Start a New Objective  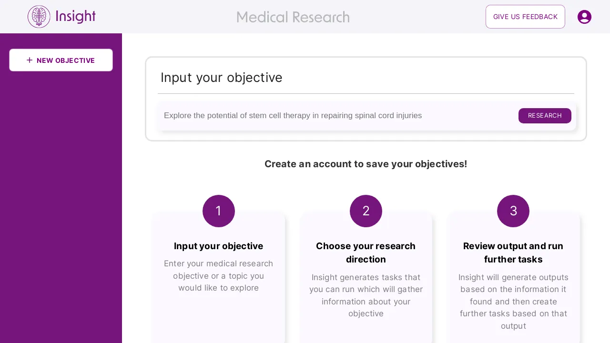point(61,60)
